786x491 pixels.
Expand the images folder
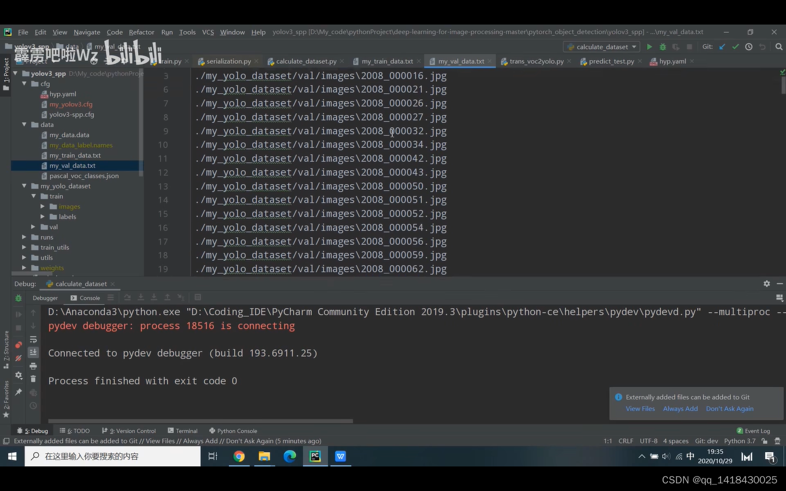(x=43, y=206)
